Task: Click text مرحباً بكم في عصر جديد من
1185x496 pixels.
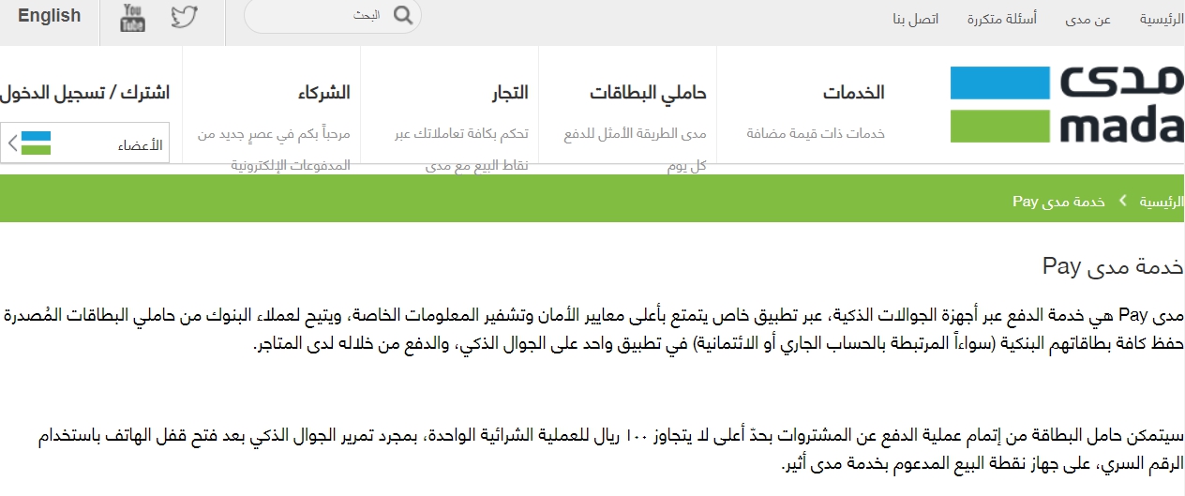Action: (x=274, y=133)
